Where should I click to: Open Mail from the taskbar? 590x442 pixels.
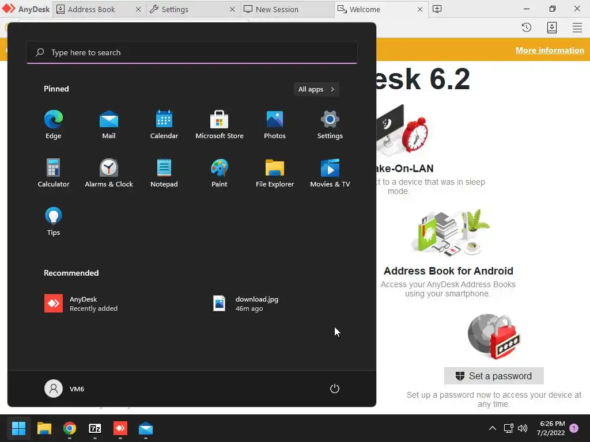click(146, 428)
